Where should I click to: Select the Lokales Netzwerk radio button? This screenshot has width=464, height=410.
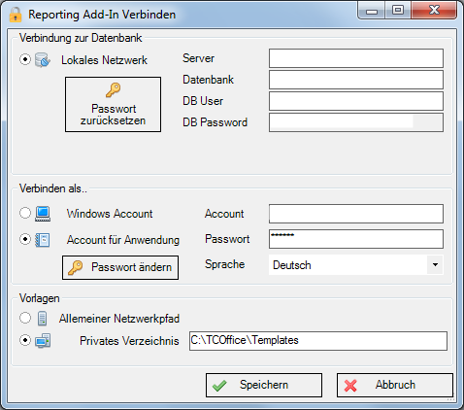coord(25,59)
